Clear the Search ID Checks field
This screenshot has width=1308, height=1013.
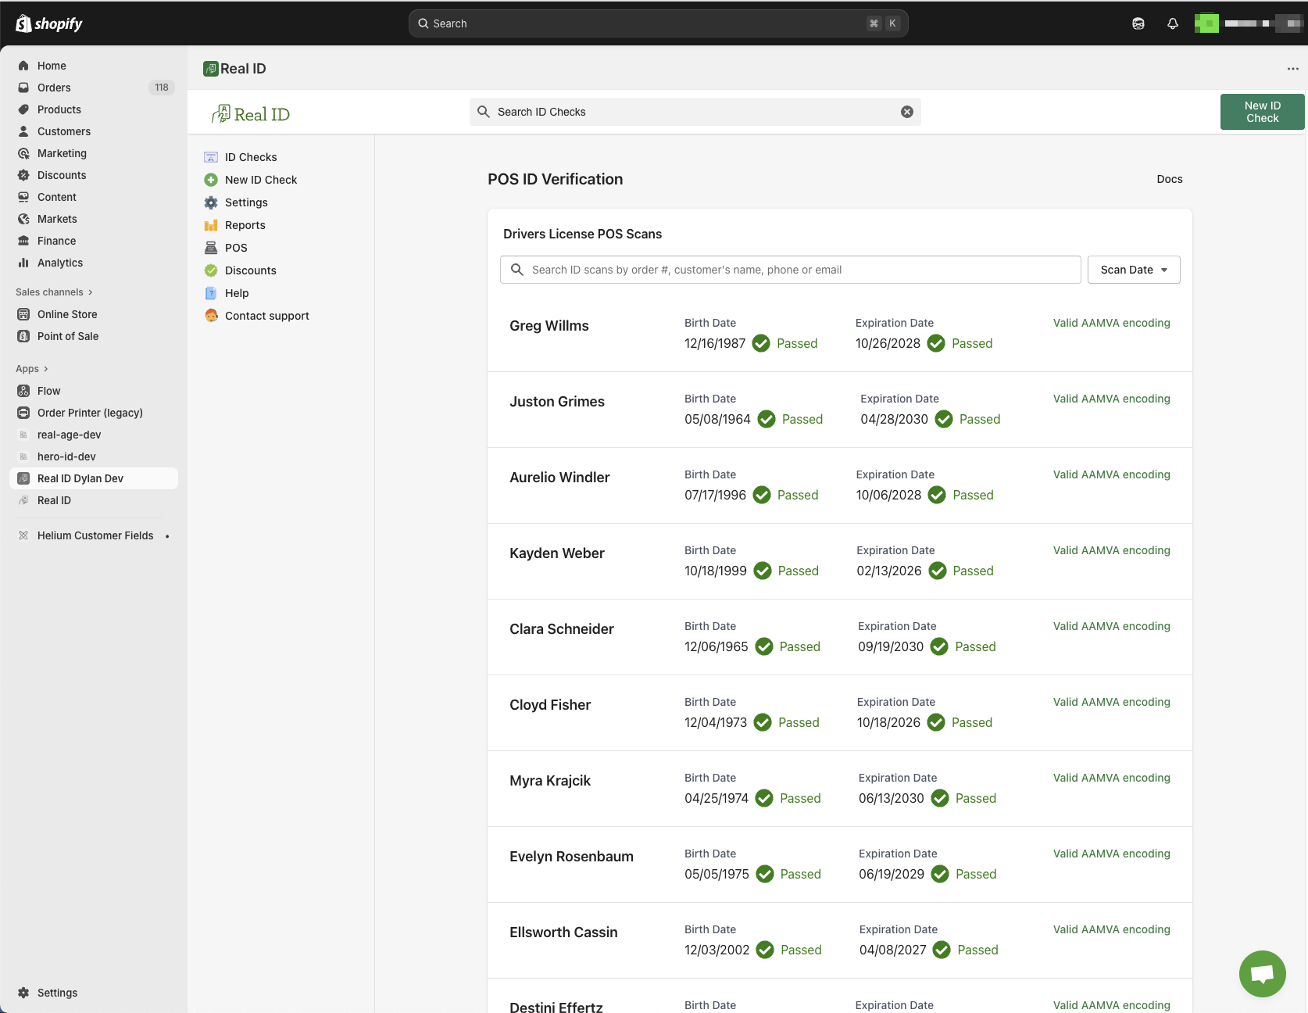[906, 111]
